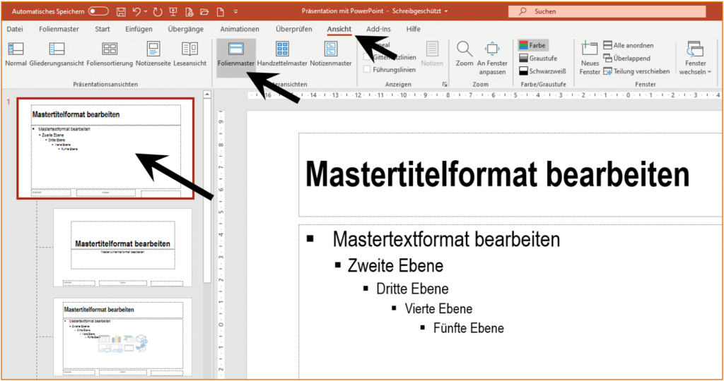The height and width of the screenshot is (381, 724).
Task: Open the Animationen tab
Action: click(239, 29)
